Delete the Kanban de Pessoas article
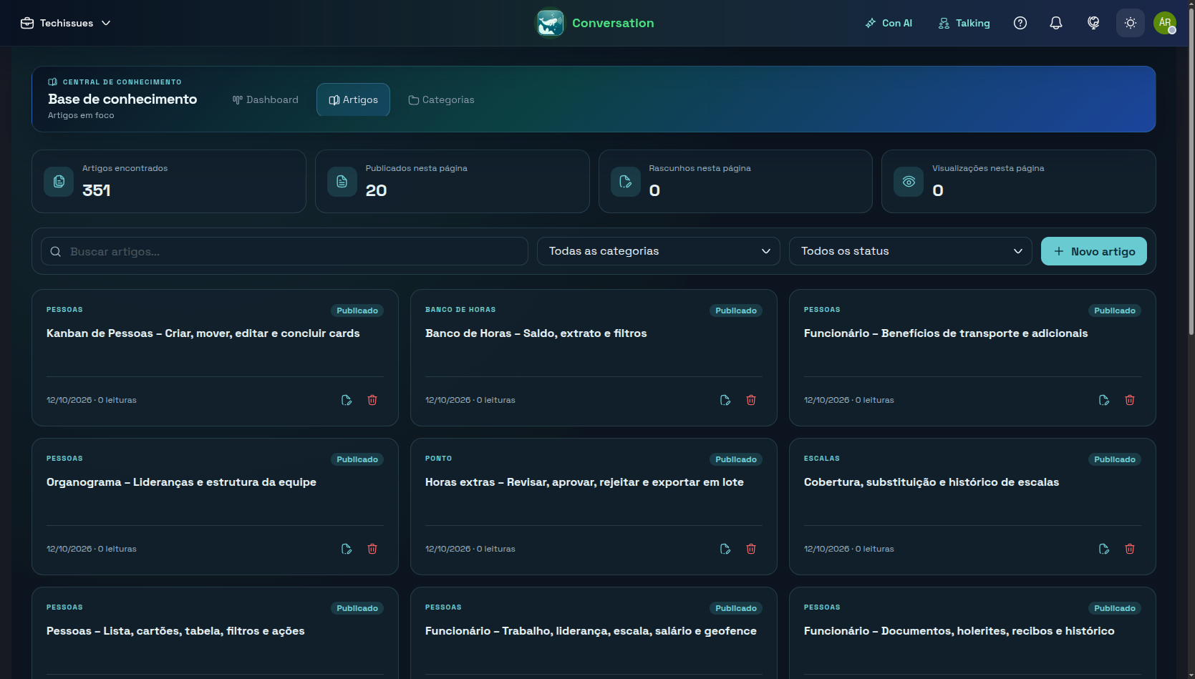Screen dimensions: 1195x679 click(x=372, y=400)
